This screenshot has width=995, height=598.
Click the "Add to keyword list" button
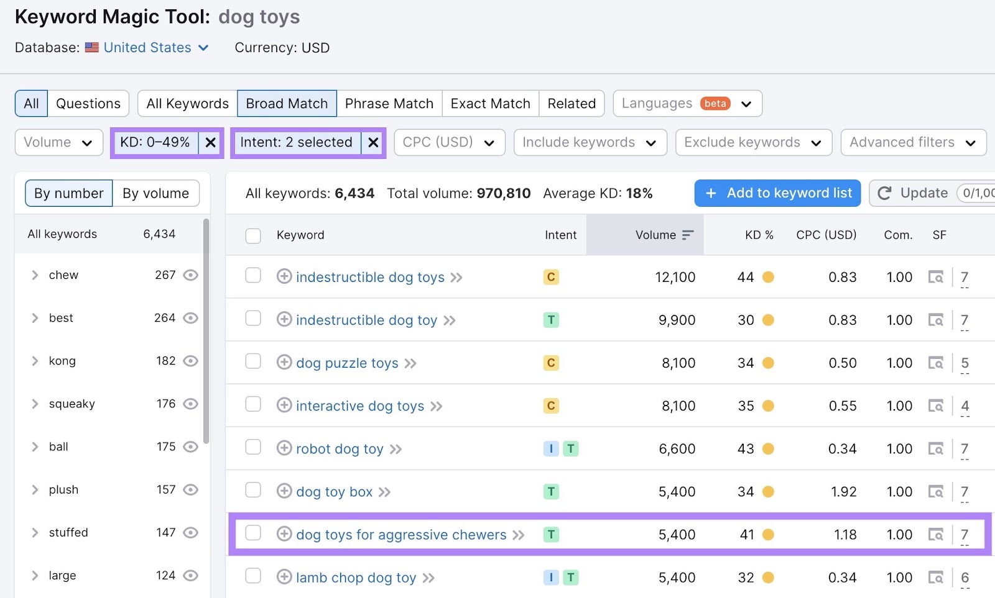click(x=777, y=193)
